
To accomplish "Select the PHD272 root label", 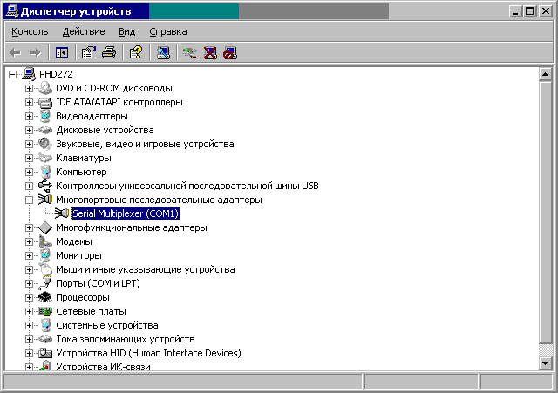I will click(x=56, y=74).
